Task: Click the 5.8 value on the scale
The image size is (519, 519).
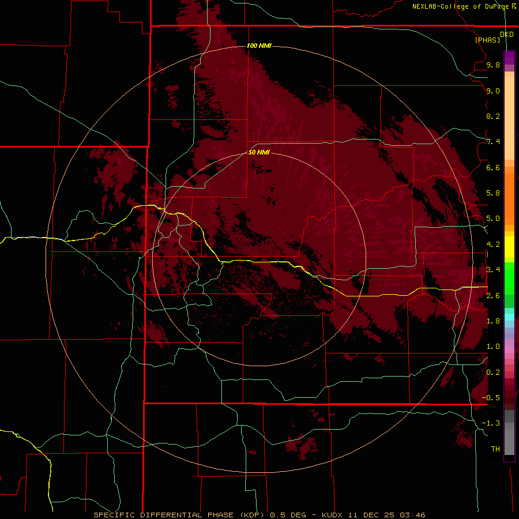Action: click(493, 193)
